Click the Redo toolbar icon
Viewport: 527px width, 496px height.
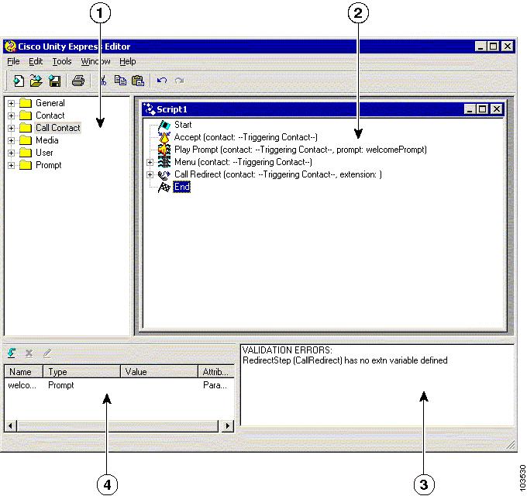[x=180, y=81]
